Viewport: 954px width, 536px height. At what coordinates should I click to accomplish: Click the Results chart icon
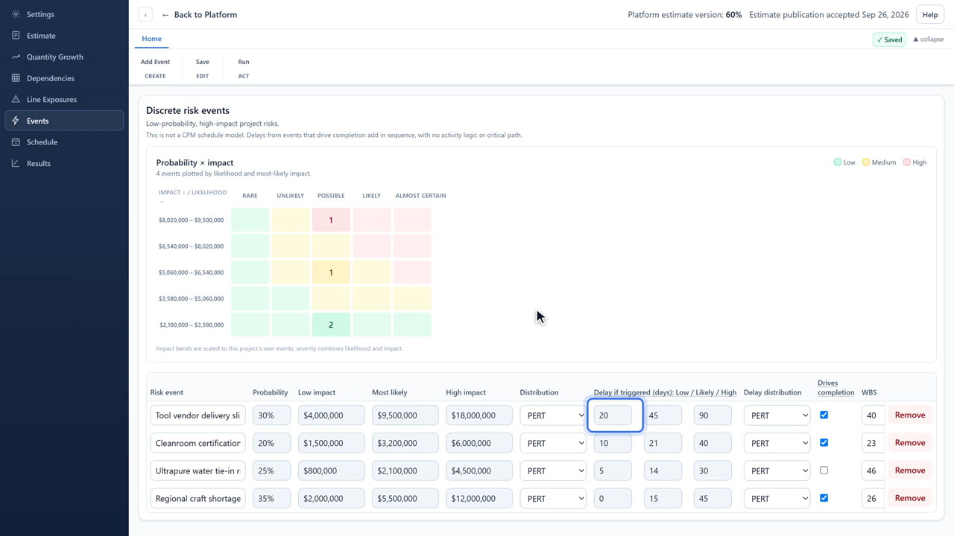[x=16, y=163]
